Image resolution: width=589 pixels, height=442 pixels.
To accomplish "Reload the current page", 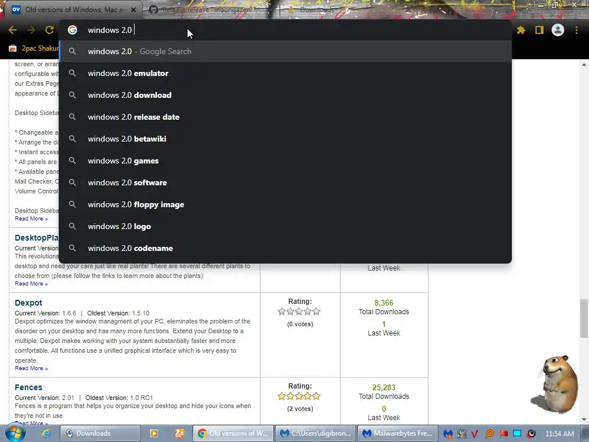I will 49,30.
